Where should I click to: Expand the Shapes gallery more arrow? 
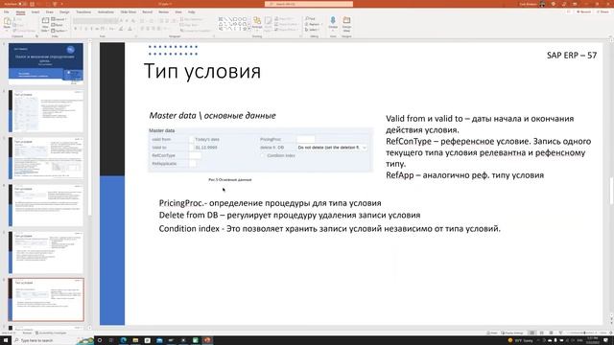pyautogui.click(x=249, y=30)
